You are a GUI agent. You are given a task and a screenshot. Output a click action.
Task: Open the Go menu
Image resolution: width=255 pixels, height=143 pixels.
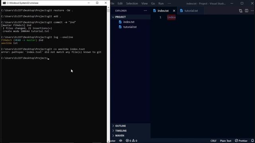[153, 4]
